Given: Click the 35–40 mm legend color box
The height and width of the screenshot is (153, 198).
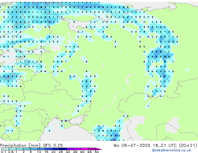Looking at the screenshot, I should click(x=77, y=149).
